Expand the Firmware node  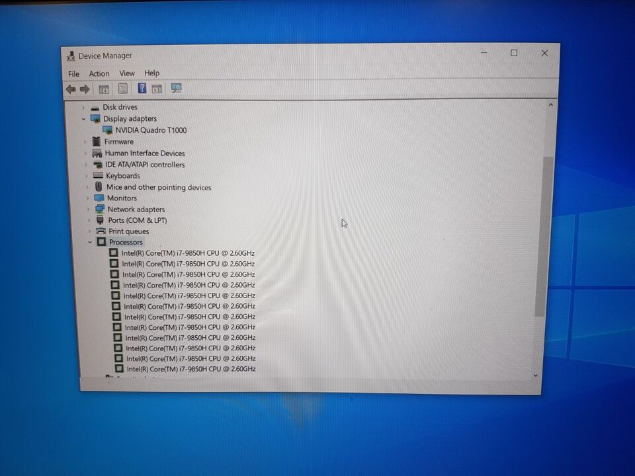tap(85, 141)
